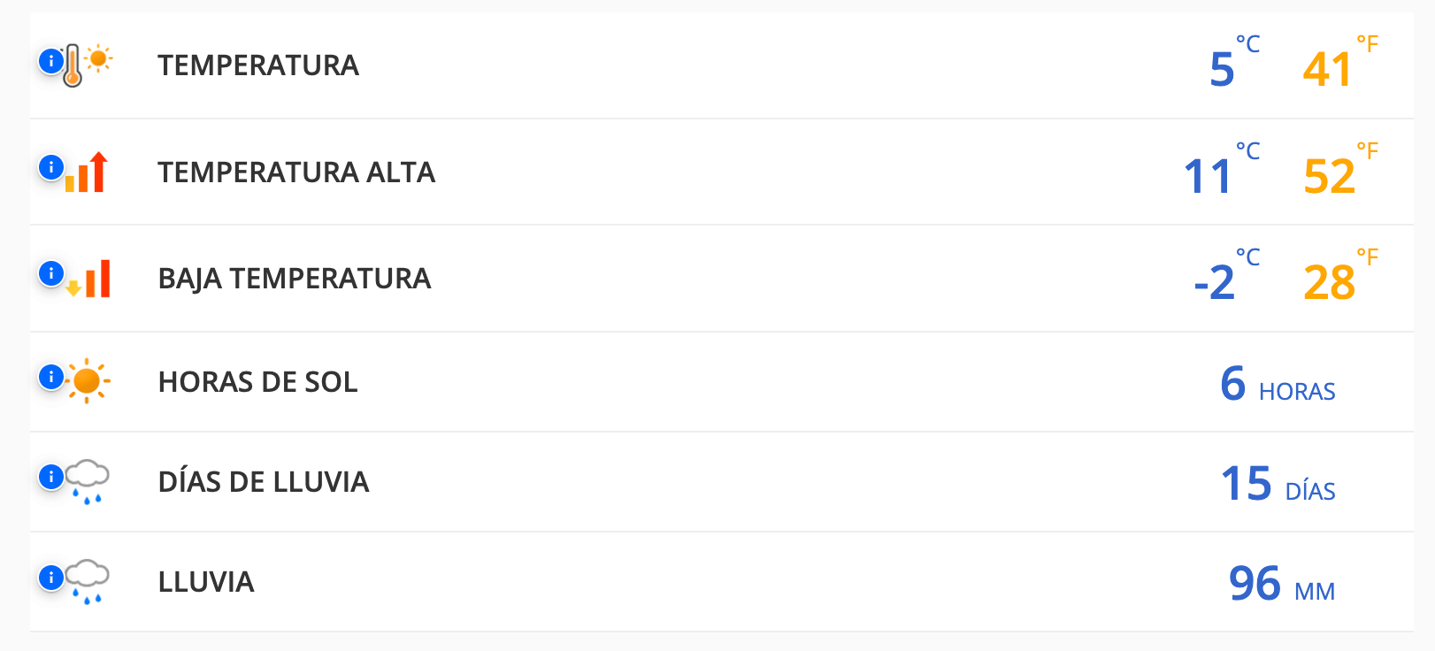Click the orange sun icon
This screenshot has height=651, width=1435.
point(88,381)
